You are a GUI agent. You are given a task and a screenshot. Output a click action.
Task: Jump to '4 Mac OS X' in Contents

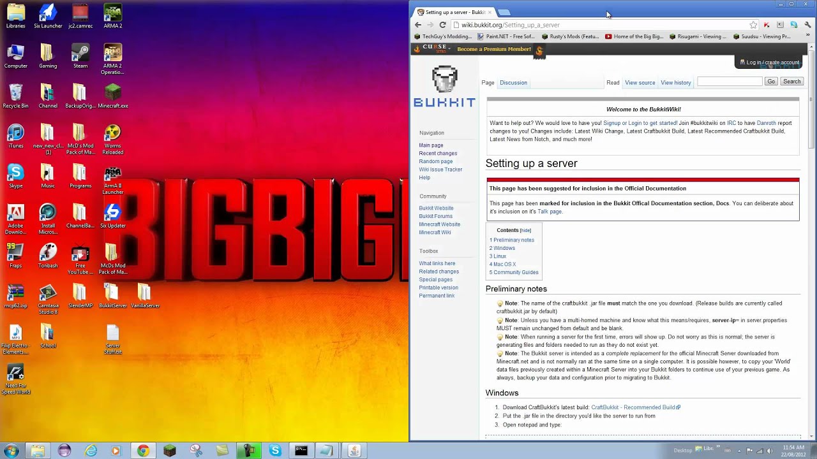[x=503, y=265]
